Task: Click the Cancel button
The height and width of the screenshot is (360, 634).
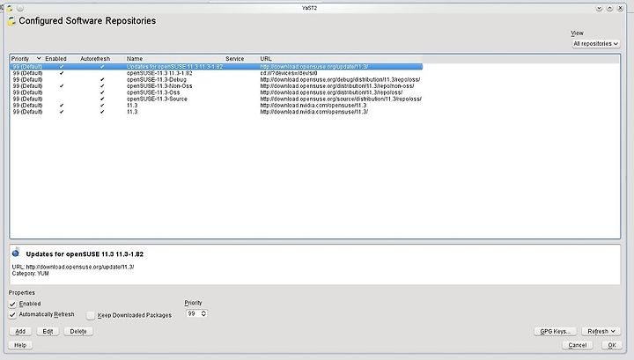Action: [x=577, y=345]
